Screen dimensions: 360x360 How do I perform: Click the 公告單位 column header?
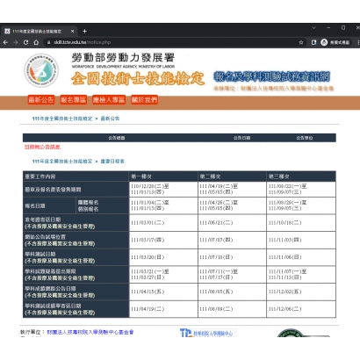(x=305, y=138)
